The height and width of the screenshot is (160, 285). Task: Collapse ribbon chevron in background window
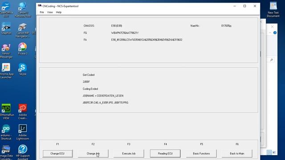270,32
